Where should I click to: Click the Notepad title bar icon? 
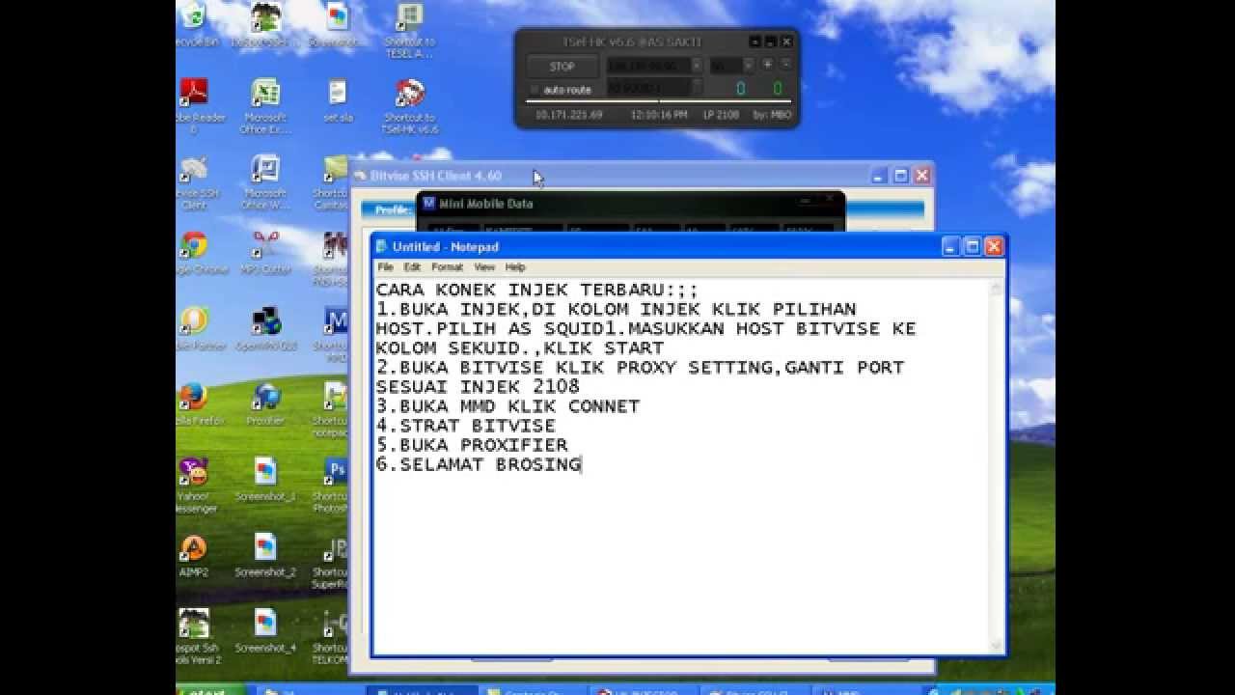pyautogui.click(x=382, y=247)
